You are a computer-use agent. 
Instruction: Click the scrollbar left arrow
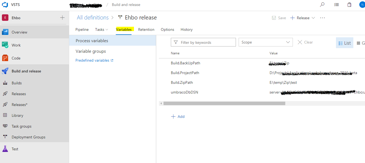pyautogui.click(x=161, y=103)
